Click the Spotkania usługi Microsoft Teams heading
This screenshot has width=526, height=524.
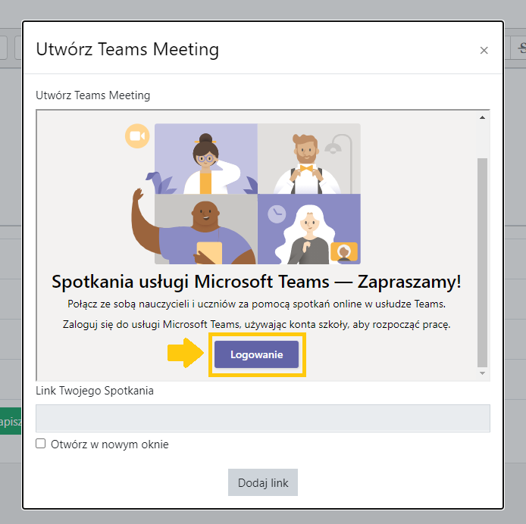(256, 281)
